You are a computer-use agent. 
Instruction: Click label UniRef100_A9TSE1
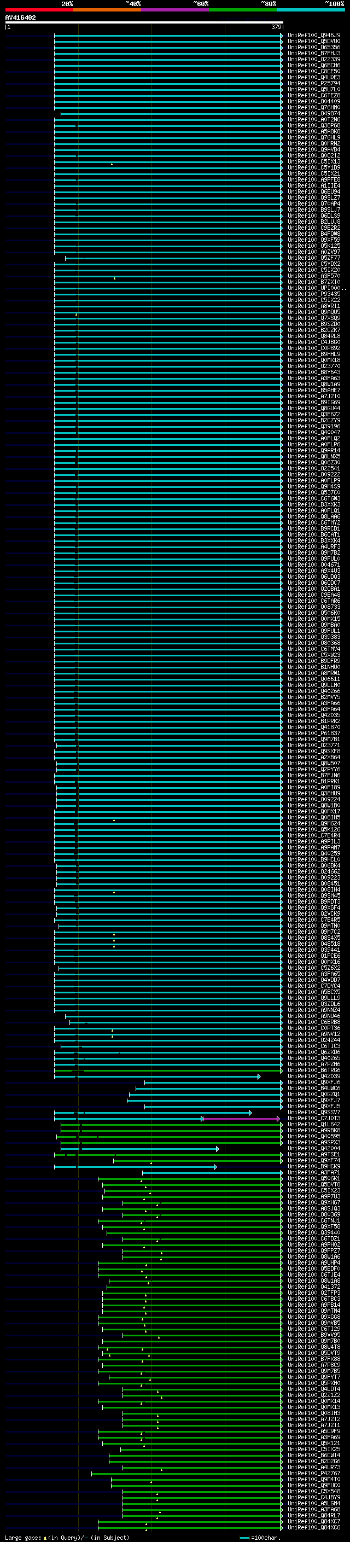pyautogui.click(x=313, y=1154)
